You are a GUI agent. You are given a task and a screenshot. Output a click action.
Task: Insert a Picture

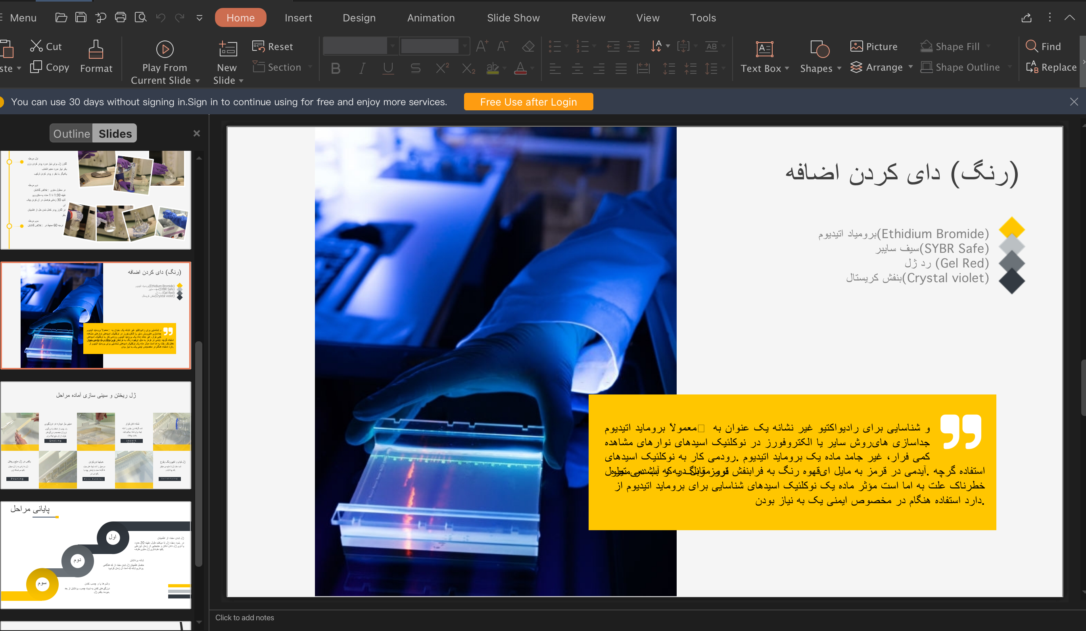point(873,46)
